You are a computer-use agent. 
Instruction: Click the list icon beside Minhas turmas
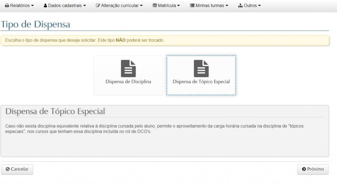[192, 6]
